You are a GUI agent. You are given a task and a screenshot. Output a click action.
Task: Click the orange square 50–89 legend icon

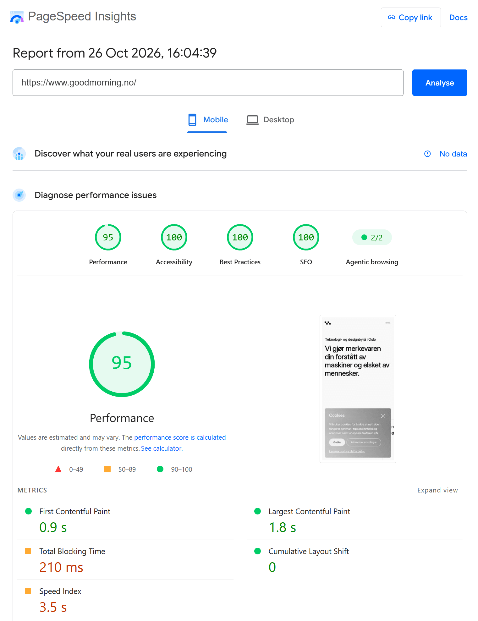[107, 469]
